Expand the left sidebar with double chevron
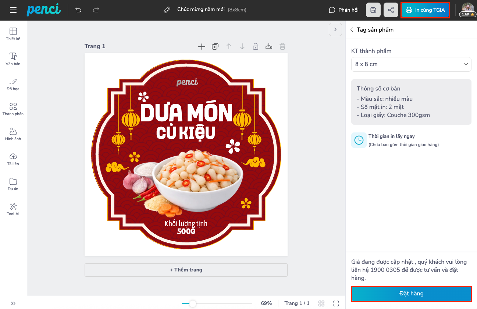477x309 pixels. (13, 303)
